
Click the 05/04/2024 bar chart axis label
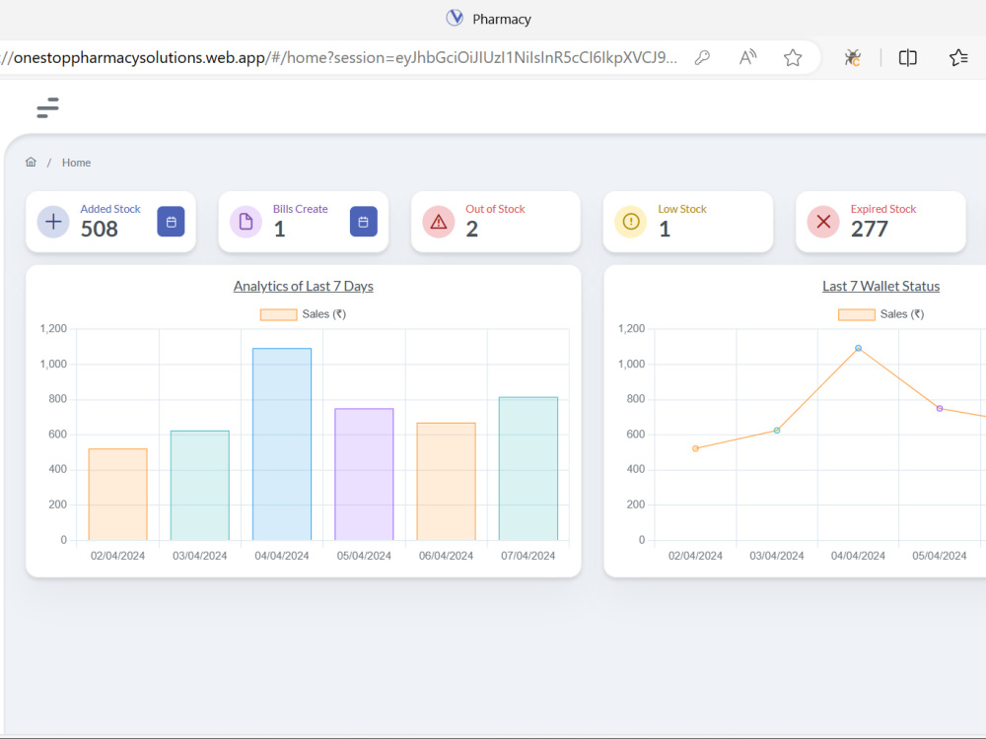tap(364, 556)
